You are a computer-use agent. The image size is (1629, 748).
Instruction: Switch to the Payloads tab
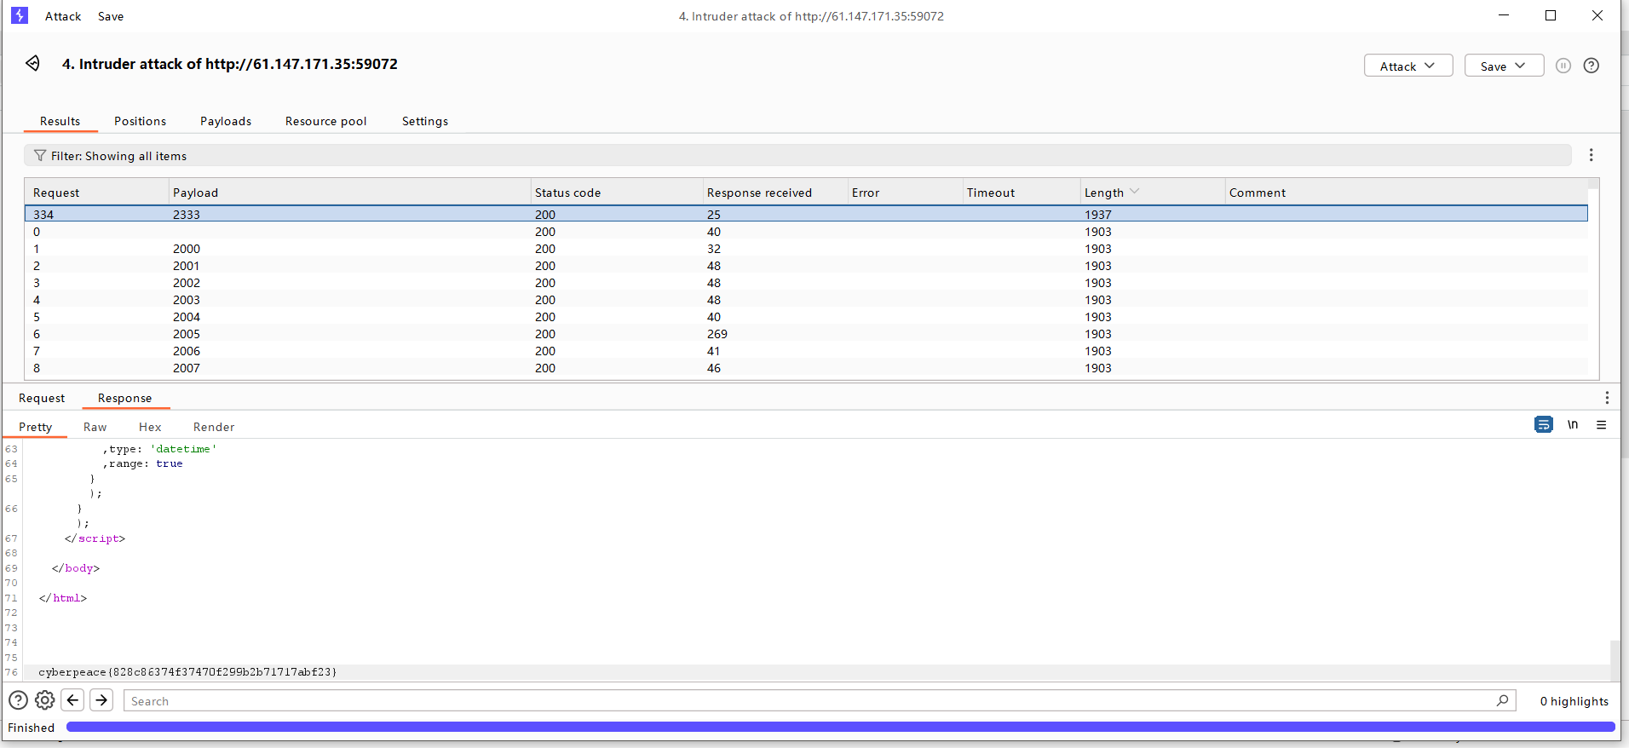[x=226, y=121]
